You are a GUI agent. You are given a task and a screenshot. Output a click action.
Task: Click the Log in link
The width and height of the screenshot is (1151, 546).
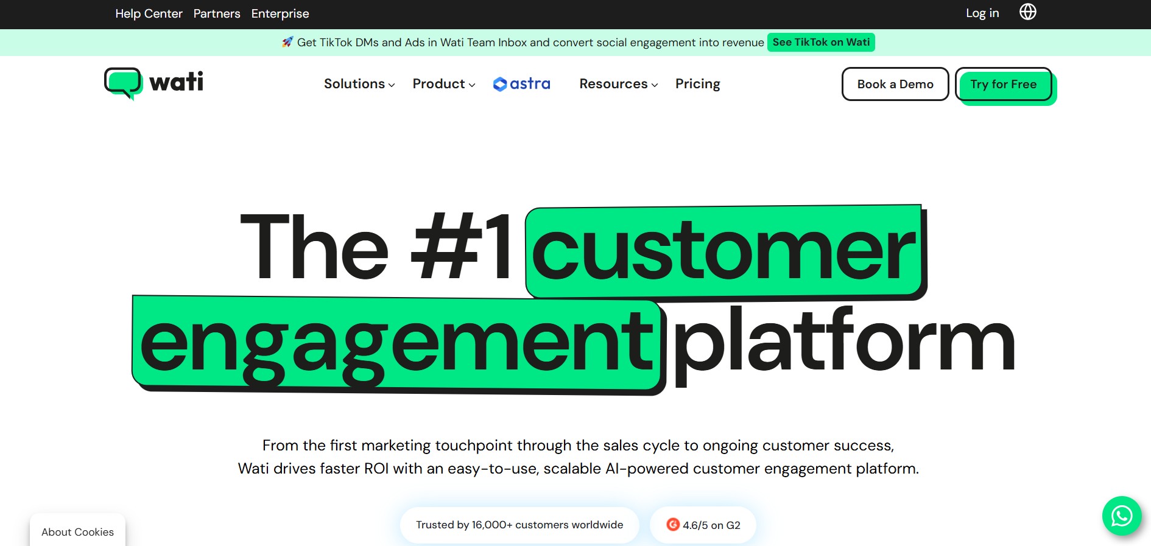(982, 13)
